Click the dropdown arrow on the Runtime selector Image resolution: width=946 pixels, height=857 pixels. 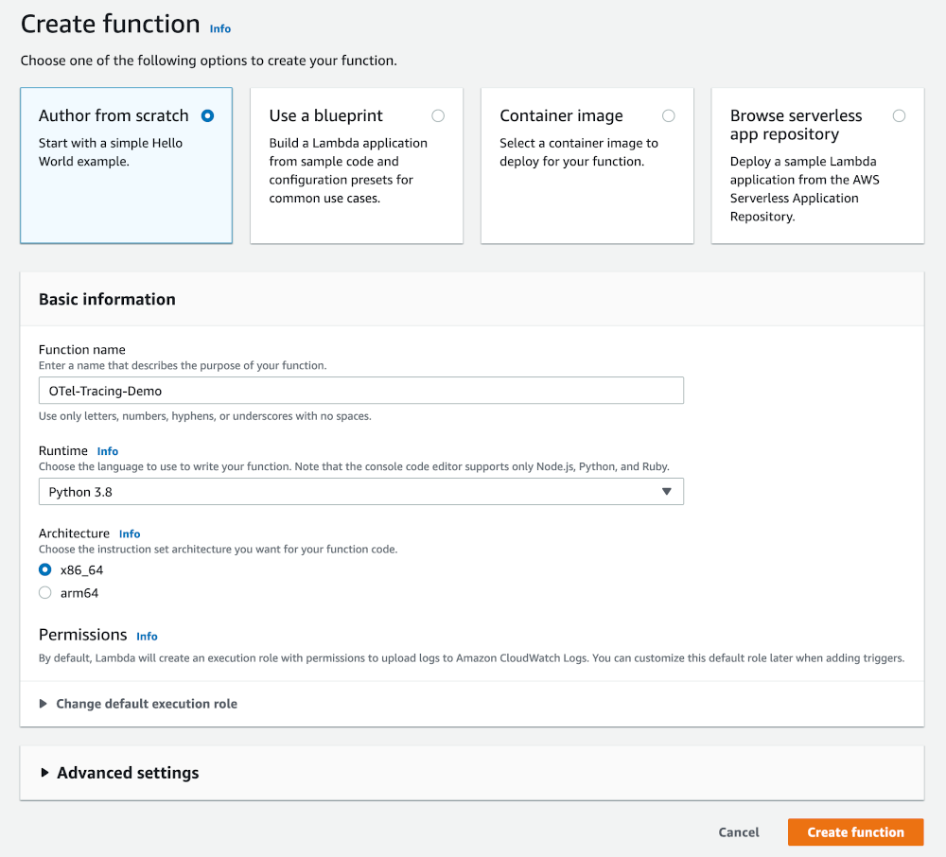point(667,492)
